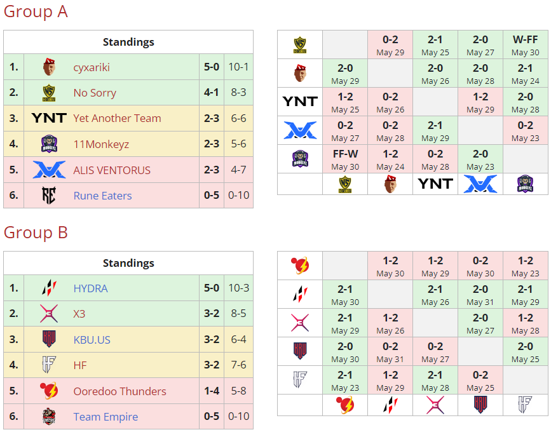Click Ooredoo Thunders logo in crosstable bottom row

tap(345, 405)
